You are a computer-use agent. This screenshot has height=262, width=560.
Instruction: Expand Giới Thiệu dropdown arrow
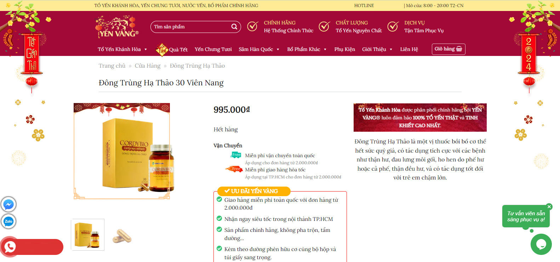tap(391, 50)
